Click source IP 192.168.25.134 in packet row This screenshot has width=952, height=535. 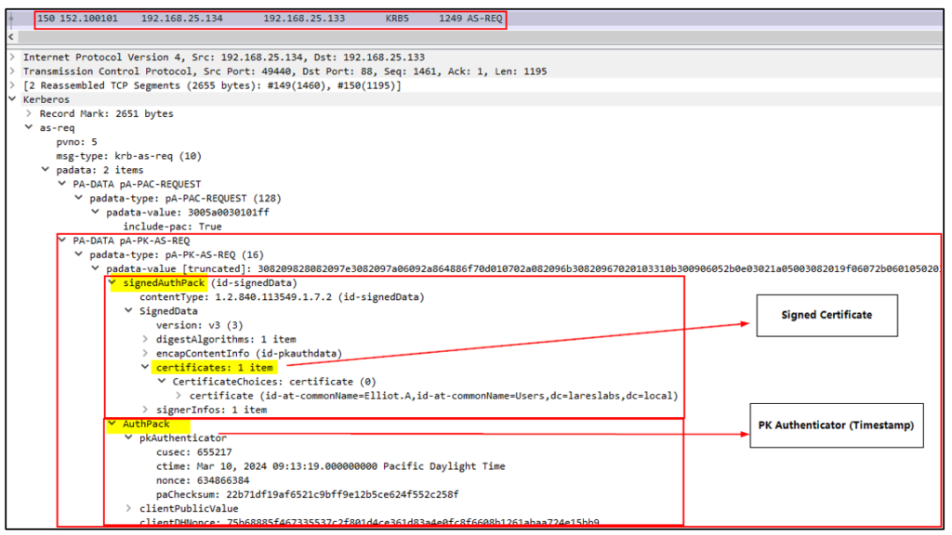tap(182, 19)
